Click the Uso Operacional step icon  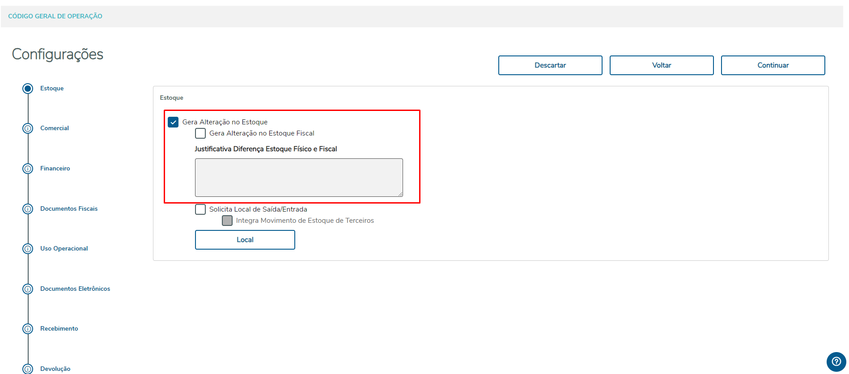coord(28,249)
